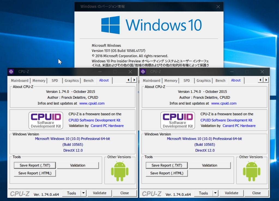Close the Windows version info dialog
Viewport: 279px width, 201px height.
(218, 7)
